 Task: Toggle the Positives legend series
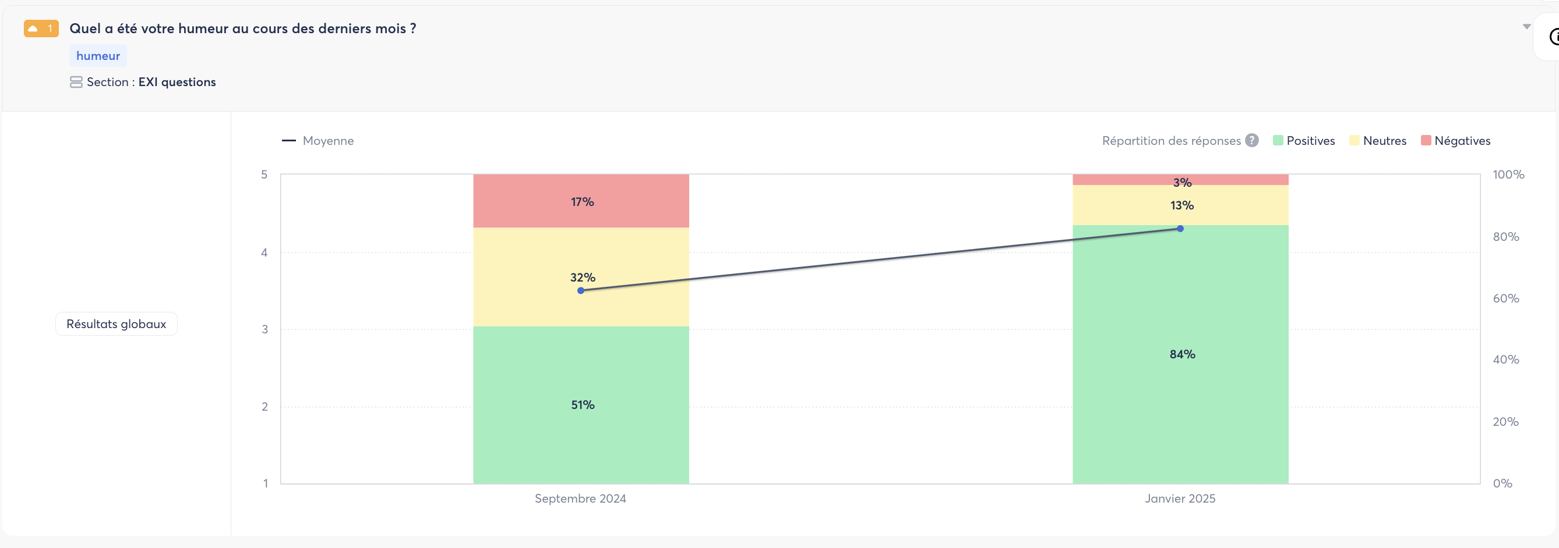(x=1304, y=141)
